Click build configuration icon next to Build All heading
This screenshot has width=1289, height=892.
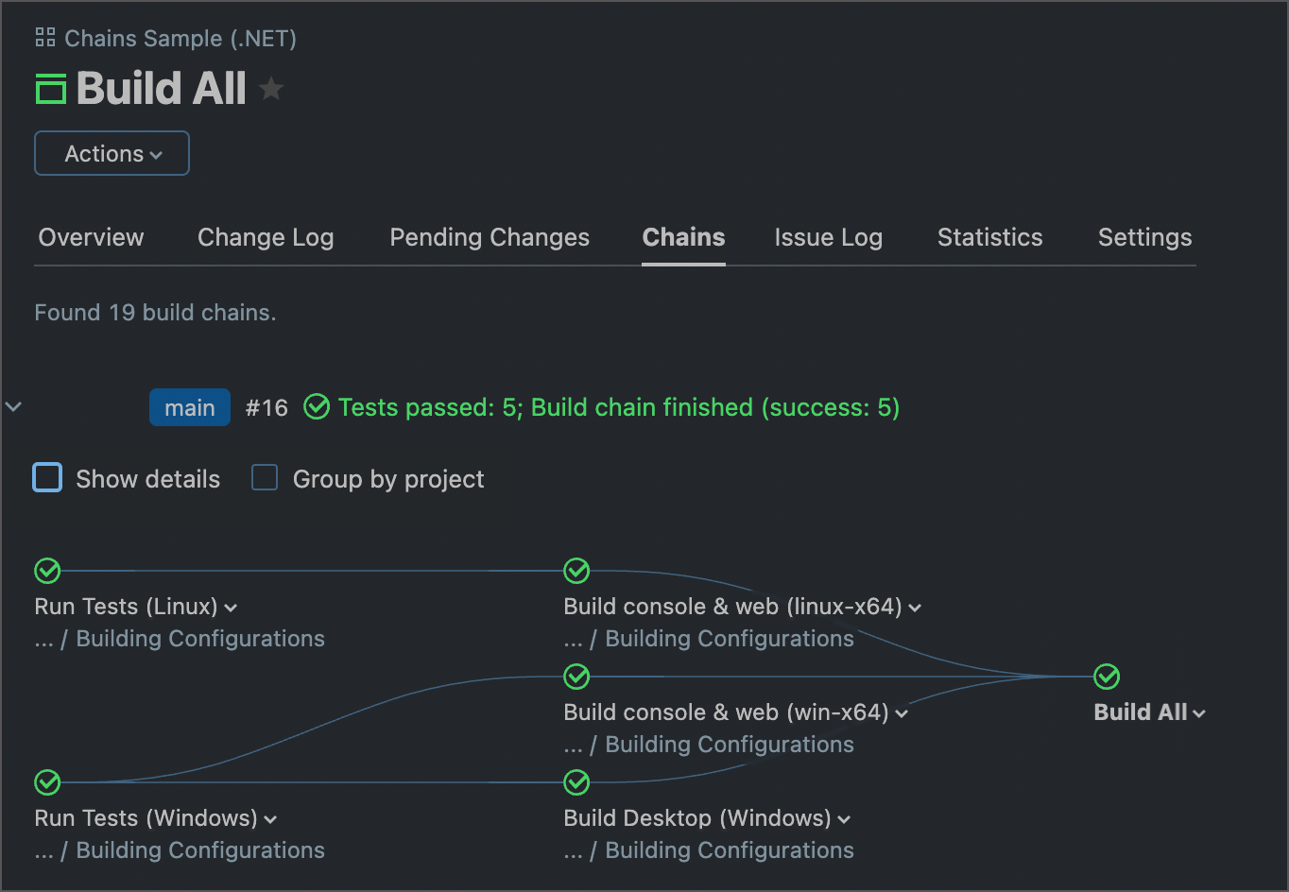[49, 88]
